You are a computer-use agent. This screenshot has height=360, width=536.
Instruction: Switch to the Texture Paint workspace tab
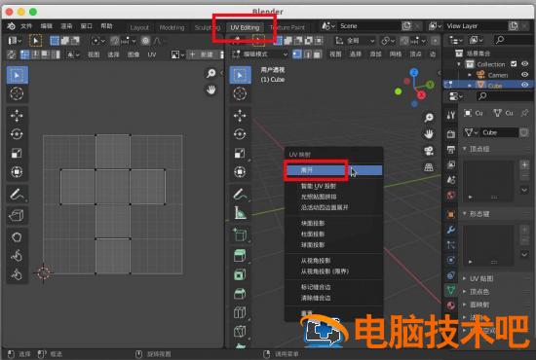287,27
